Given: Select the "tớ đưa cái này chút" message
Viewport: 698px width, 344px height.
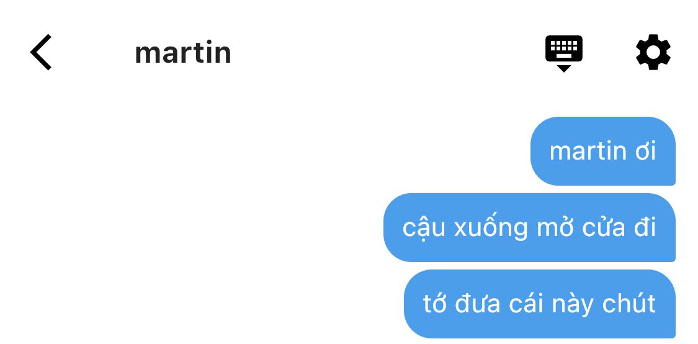Looking at the screenshot, I should pos(540,304).
